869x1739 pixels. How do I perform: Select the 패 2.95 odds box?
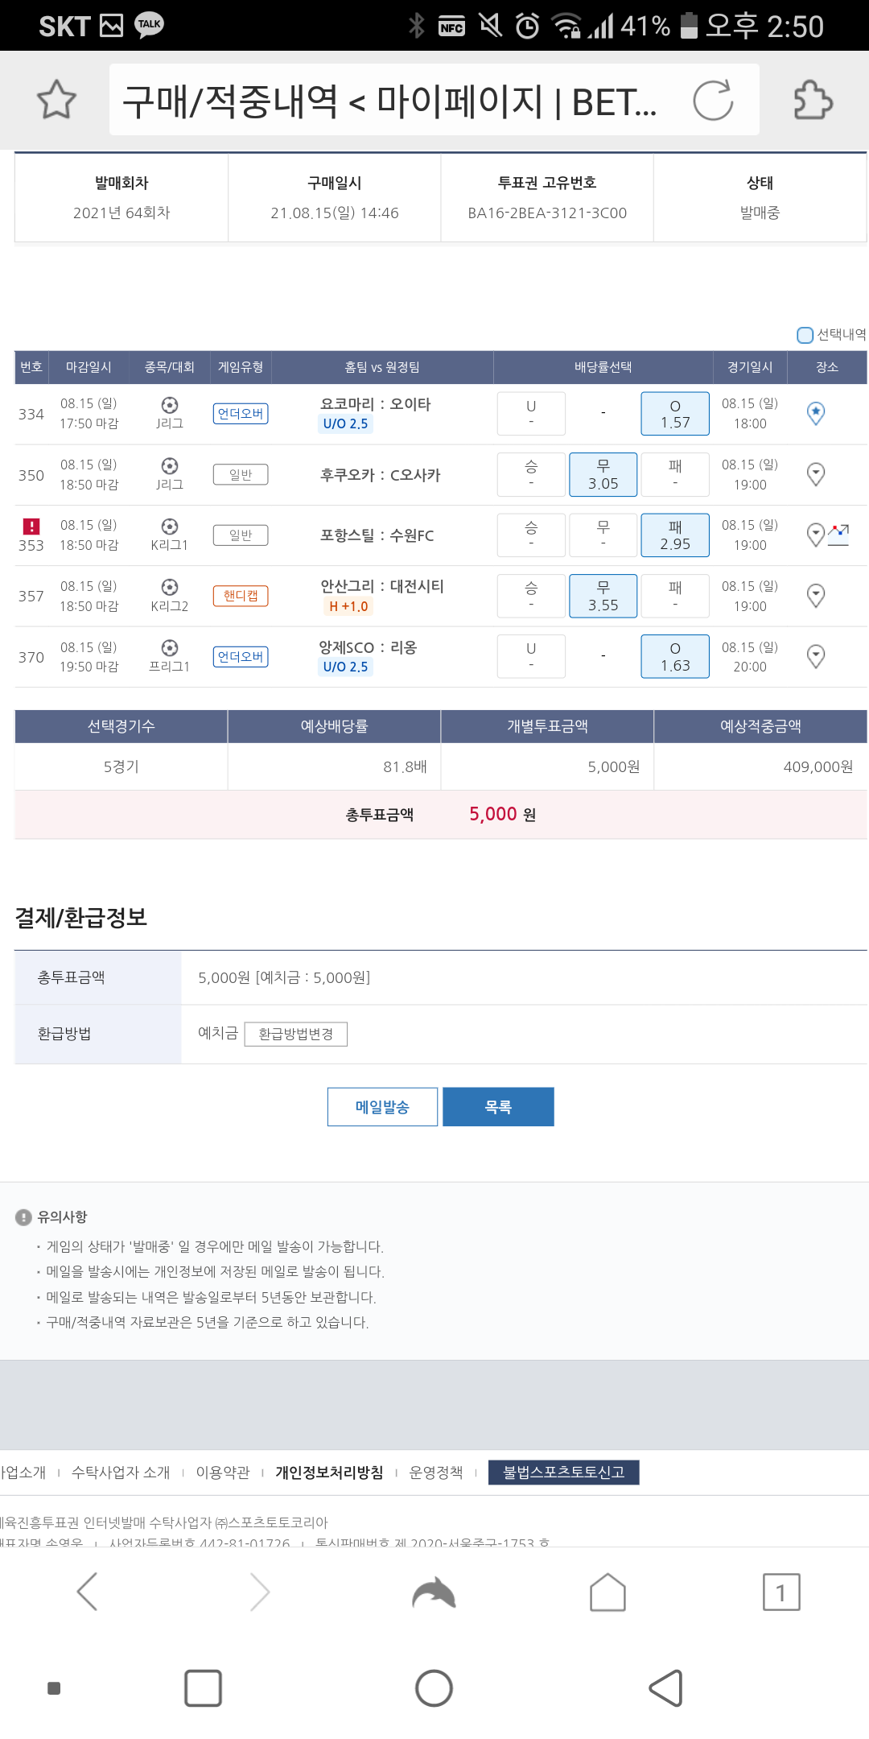point(675,535)
